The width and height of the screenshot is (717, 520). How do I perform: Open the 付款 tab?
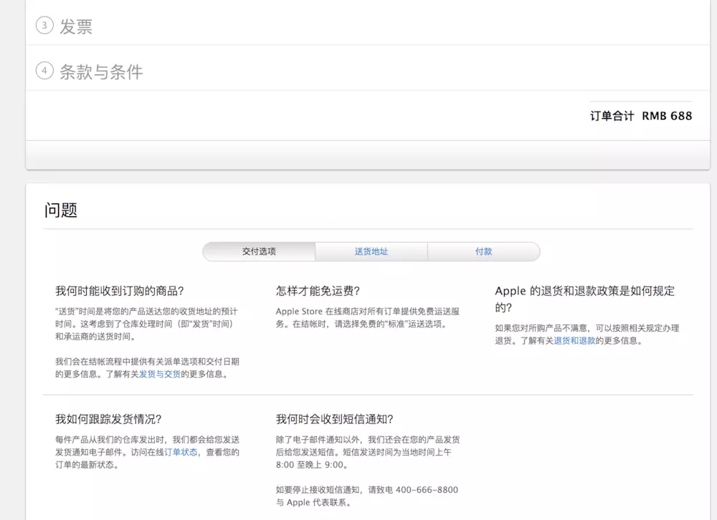pyautogui.click(x=483, y=251)
